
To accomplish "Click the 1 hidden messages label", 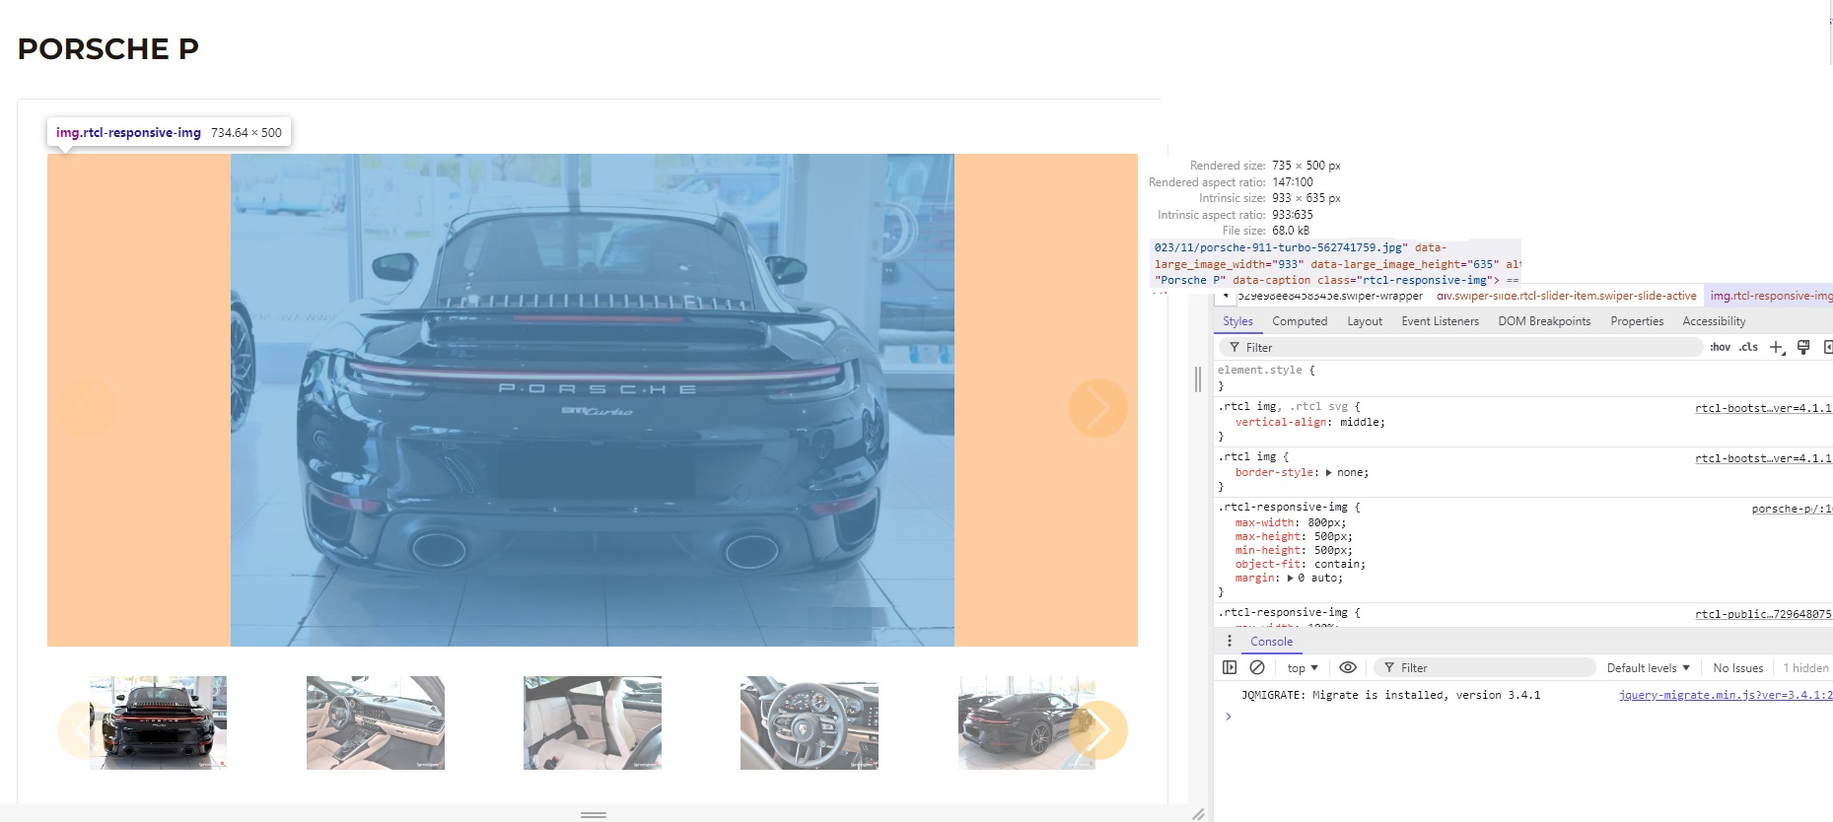I will [x=1805, y=668].
